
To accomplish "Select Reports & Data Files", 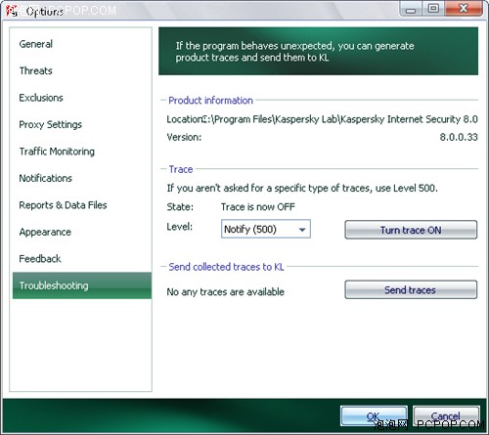I will [63, 205].
